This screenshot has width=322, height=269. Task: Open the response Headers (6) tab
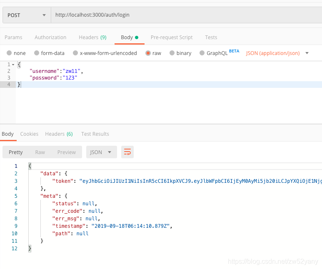pyautogui.click(x=59, y=134)
